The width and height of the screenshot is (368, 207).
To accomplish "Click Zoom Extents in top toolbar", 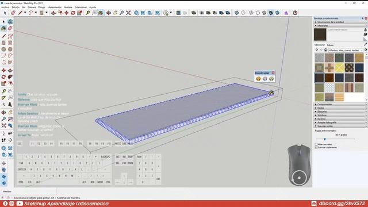I will pyautogui.click(x=128, y=13).
